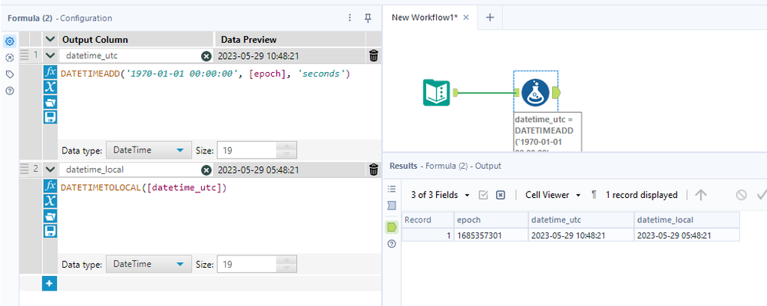Select the datetime_local column header in Results
Image resolution: width=767 pixels, height=306 pixels.
[687, 220]
